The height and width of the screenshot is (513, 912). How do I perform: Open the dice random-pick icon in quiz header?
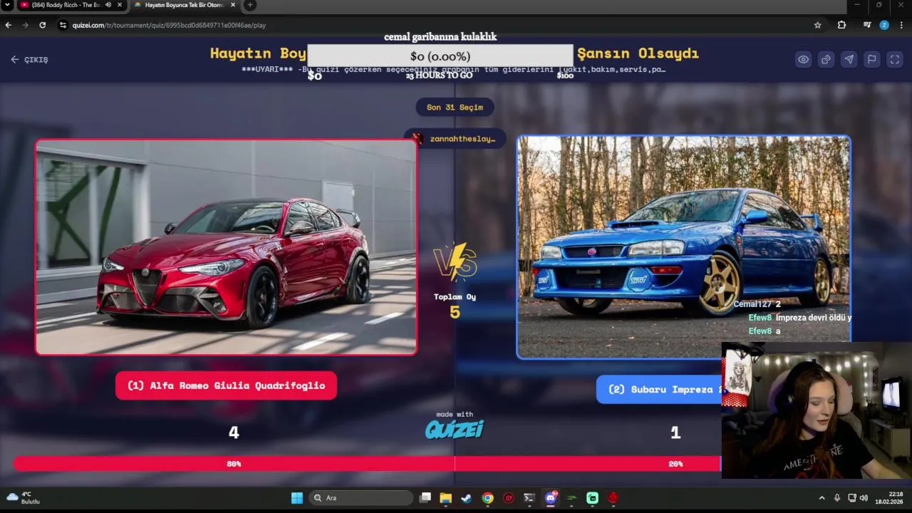click(x=826, y=60)
